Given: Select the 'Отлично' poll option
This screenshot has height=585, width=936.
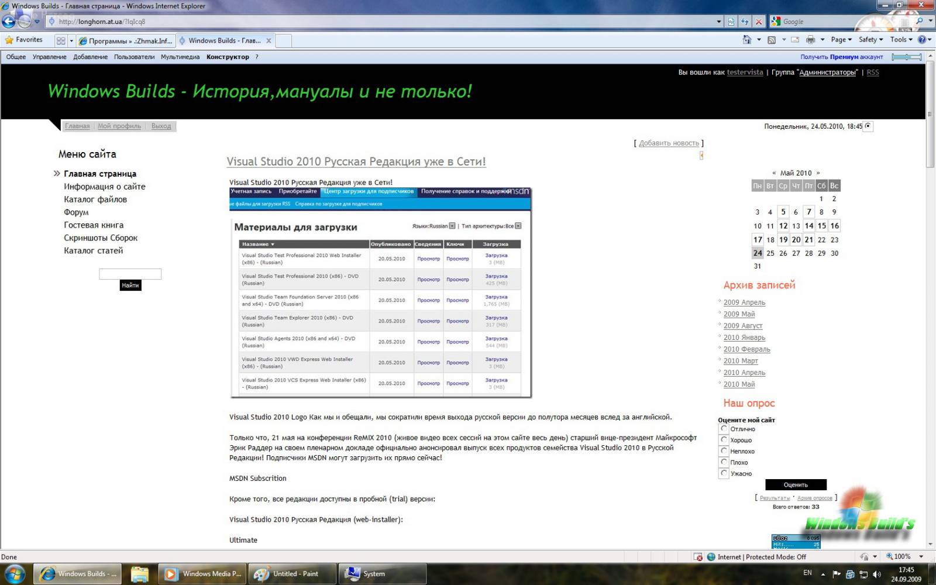Looking at the screenshot, I should 724,429.
